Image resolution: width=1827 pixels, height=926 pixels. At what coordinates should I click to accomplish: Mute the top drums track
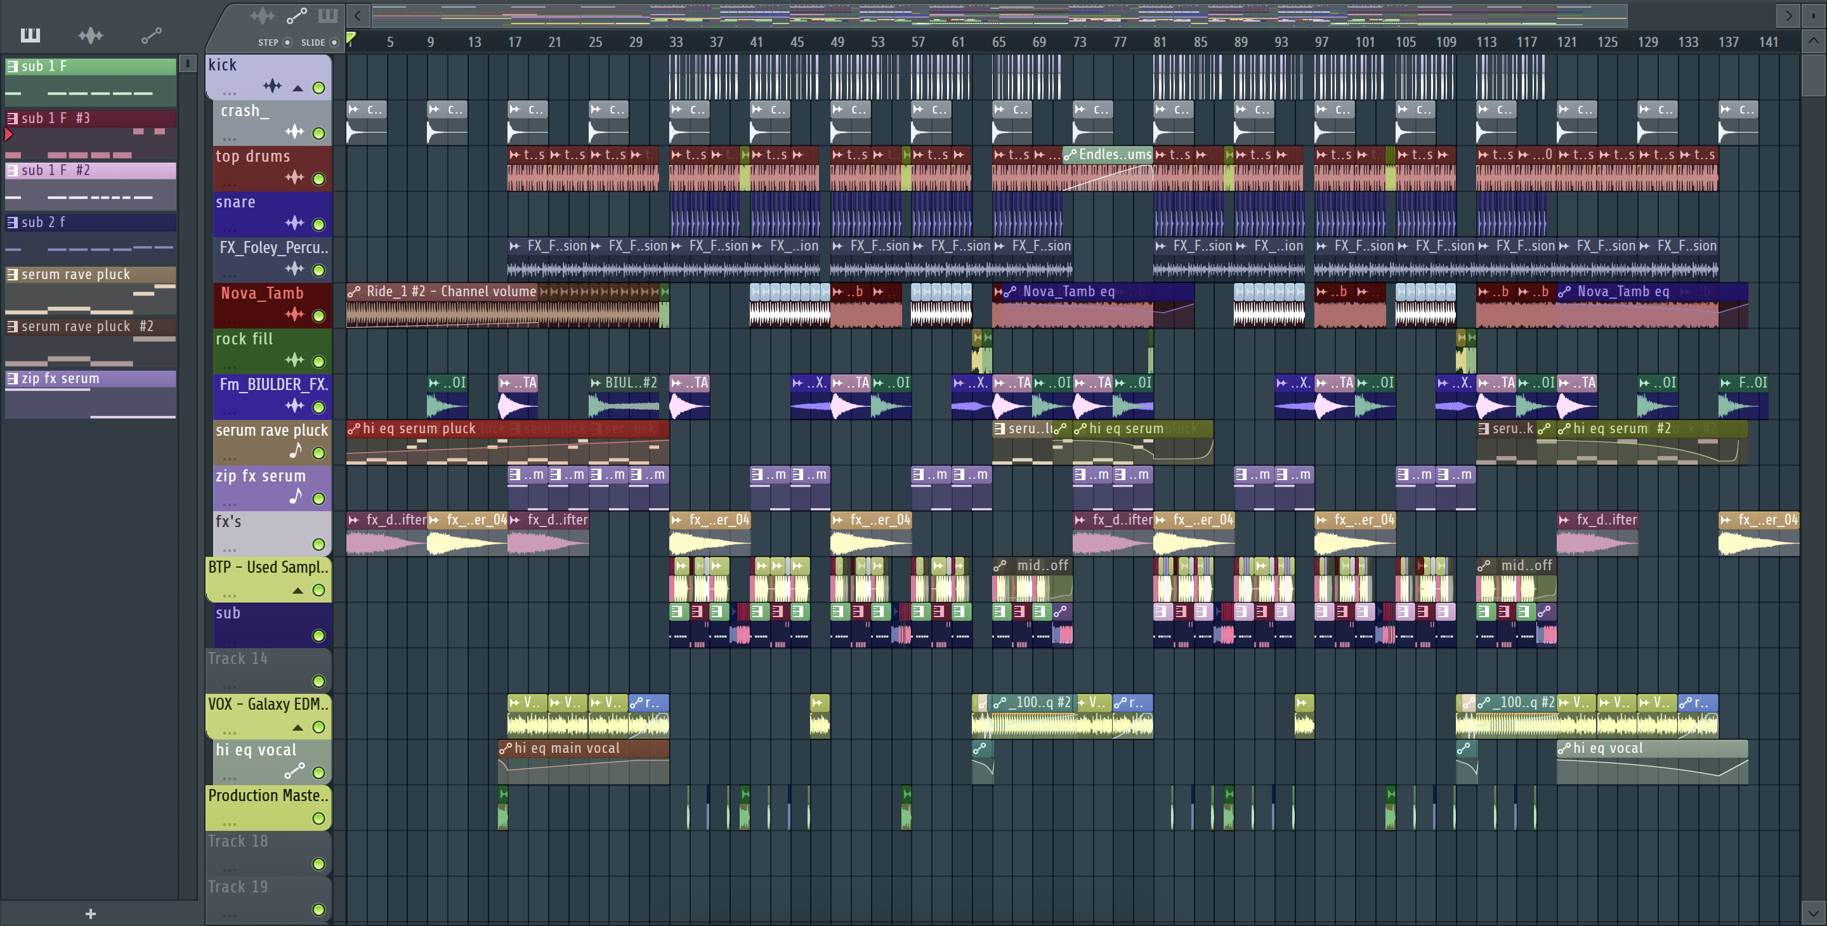[x=319, y=179]
